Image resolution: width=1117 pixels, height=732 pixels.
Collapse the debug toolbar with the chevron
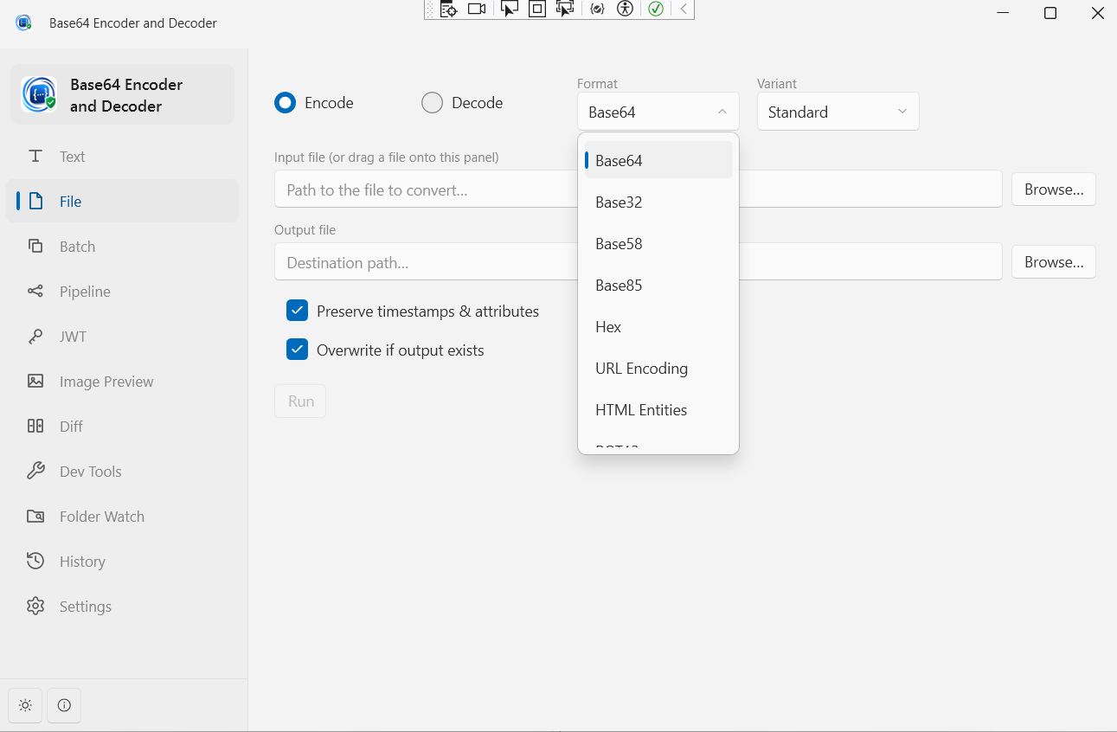point(684,9)
